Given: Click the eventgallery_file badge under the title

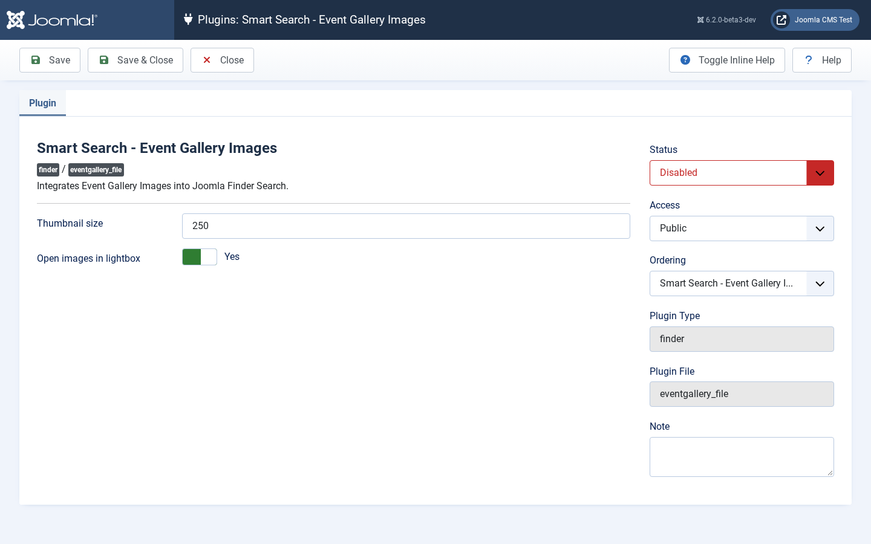Looking at the screenshot, I should click(96, 170).
